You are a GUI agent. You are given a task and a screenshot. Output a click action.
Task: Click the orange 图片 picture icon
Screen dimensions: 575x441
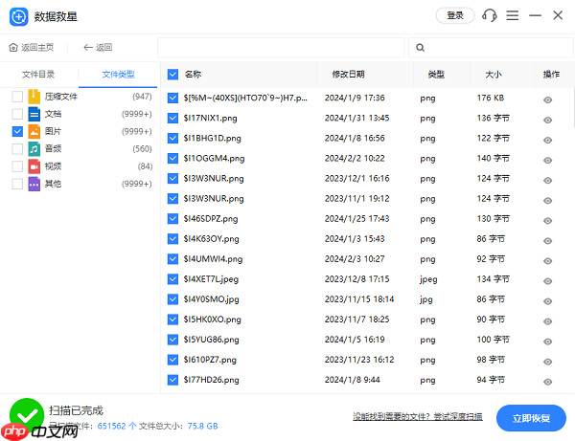34,131
